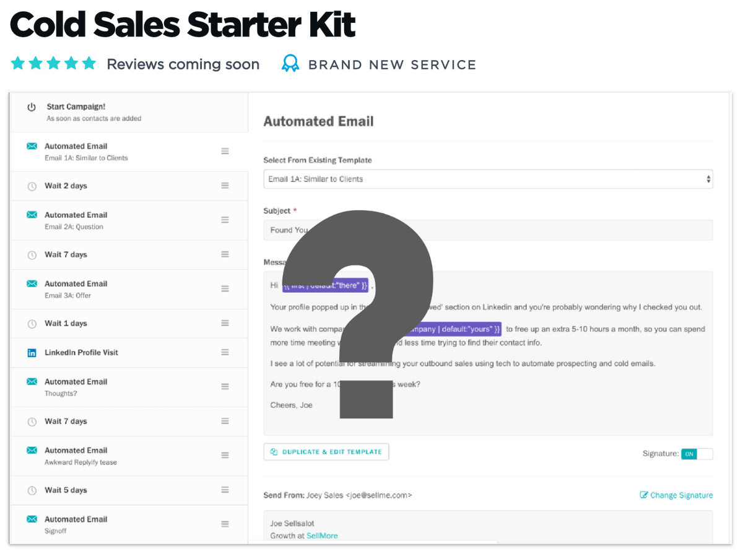Click clock icon beside Wait 5 days
The height and width of the screenshot is (554, 743).
[x=32, y=490]
